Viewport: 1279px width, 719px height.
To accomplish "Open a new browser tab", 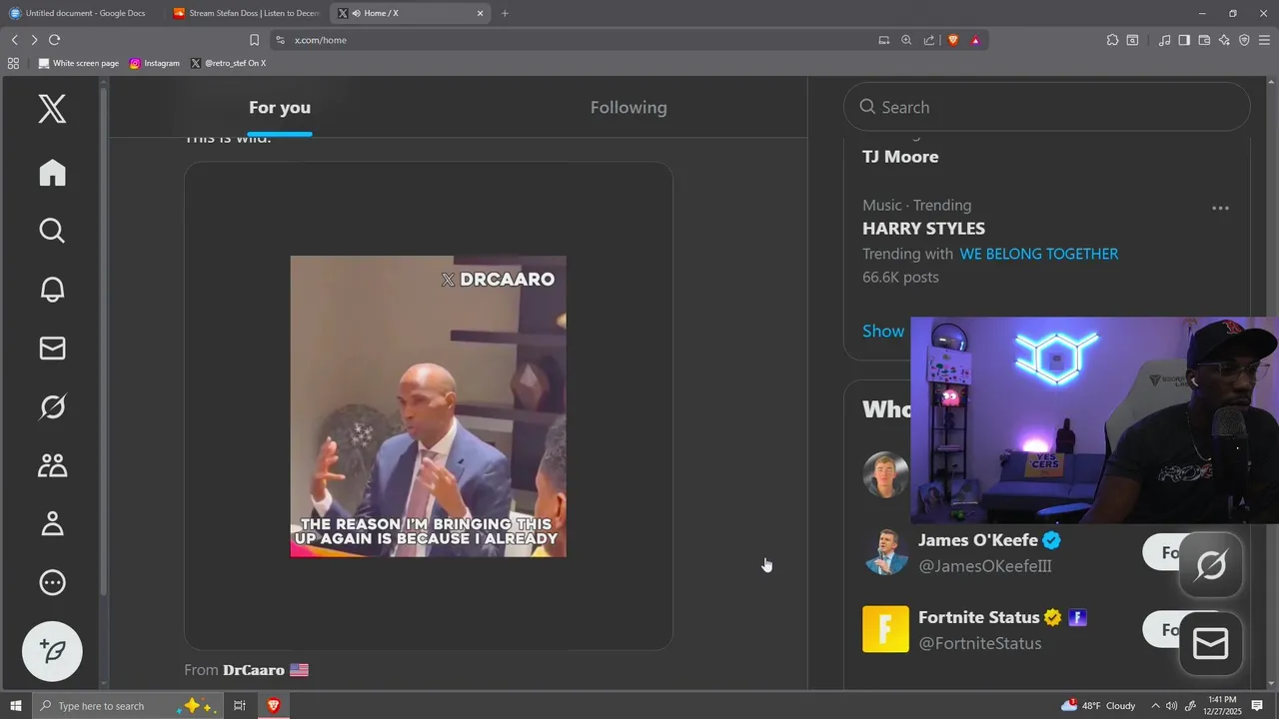I will pyautogui.click(x=505, y=13).
